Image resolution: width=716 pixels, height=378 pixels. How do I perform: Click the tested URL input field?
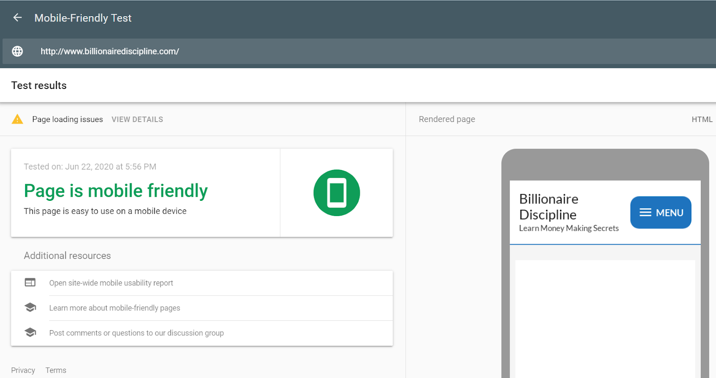(x=359, y=51)
